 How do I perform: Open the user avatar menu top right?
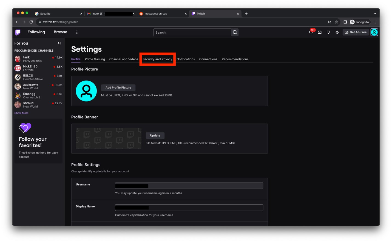pyautogui.click(x=374, y=32)
